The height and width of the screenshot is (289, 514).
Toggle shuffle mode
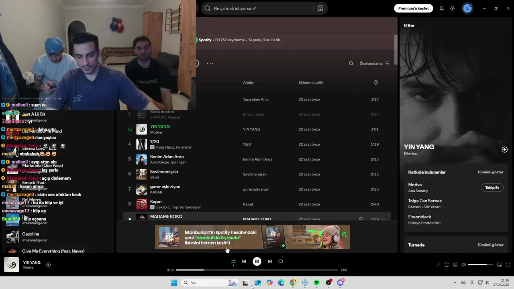233,261
